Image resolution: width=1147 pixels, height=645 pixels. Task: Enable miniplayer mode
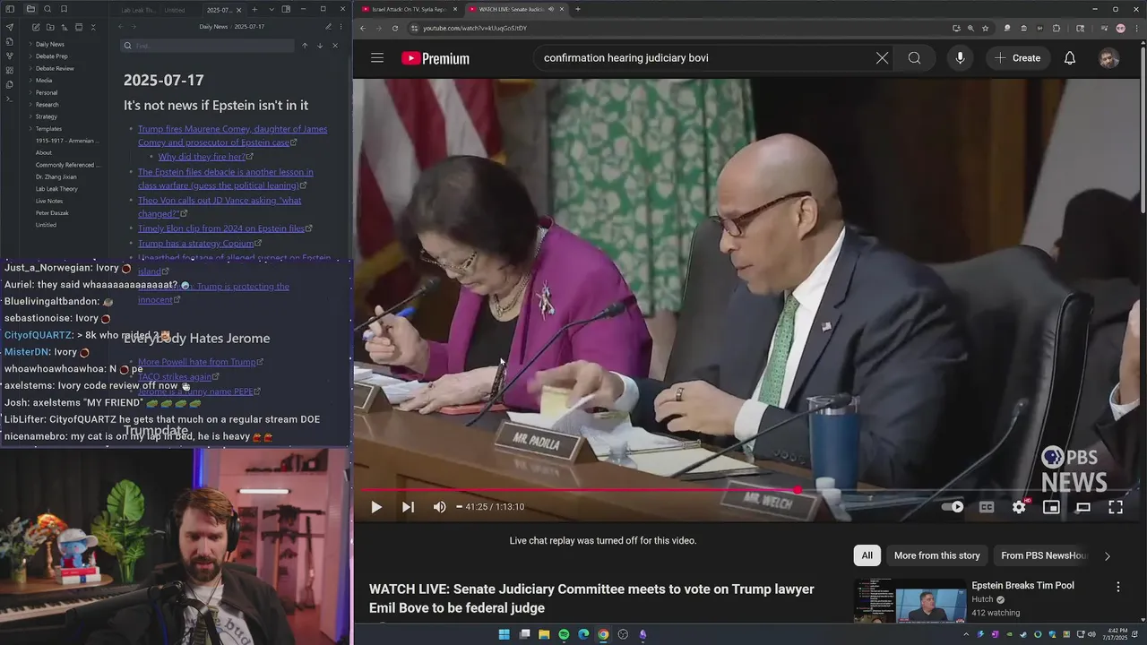(1051, 507)
